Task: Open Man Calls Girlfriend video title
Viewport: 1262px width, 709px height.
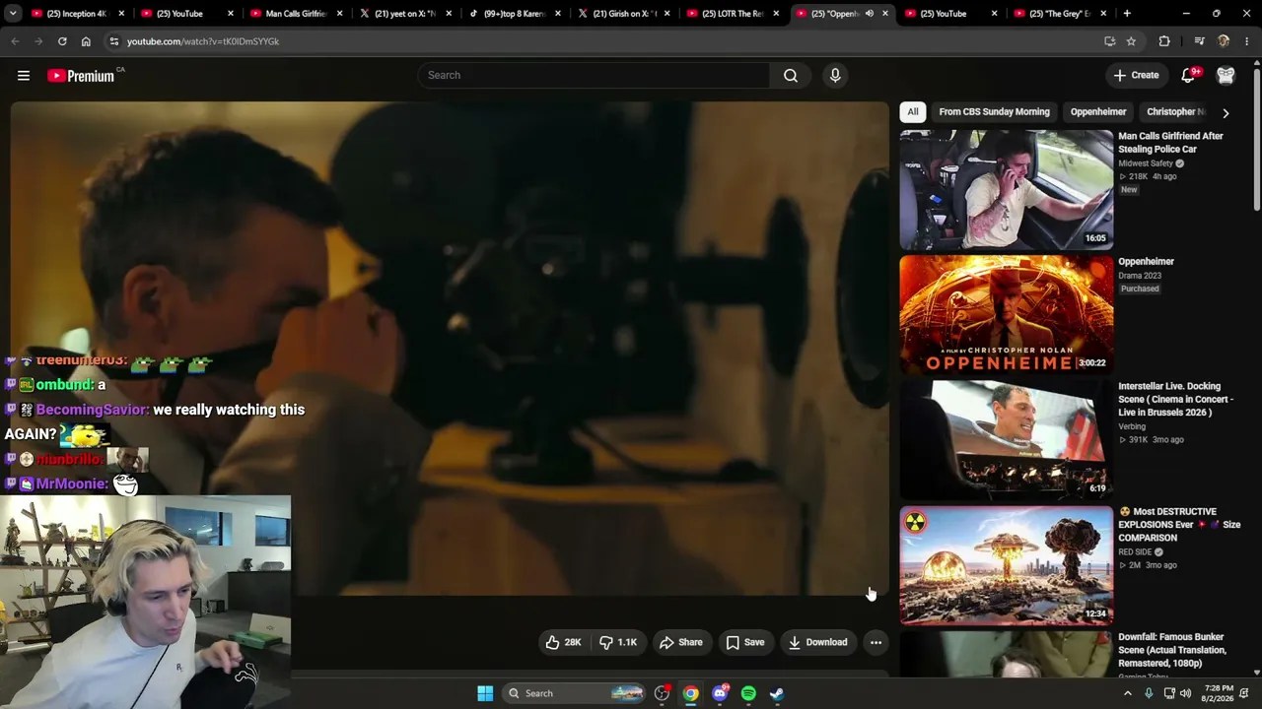Action: (x=1170, y=143)
